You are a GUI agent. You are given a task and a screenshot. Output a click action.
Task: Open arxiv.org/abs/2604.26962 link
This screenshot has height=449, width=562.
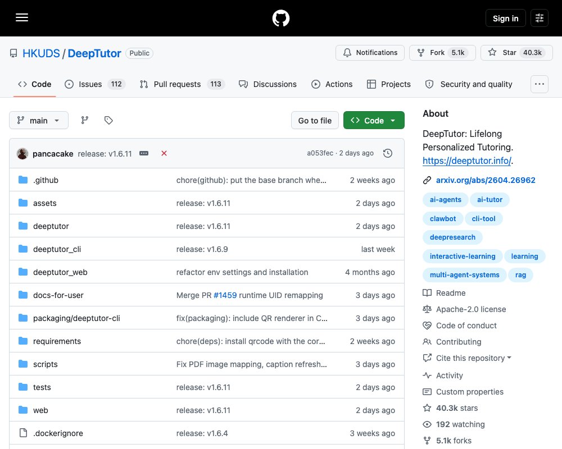click(x=486, y=180)
